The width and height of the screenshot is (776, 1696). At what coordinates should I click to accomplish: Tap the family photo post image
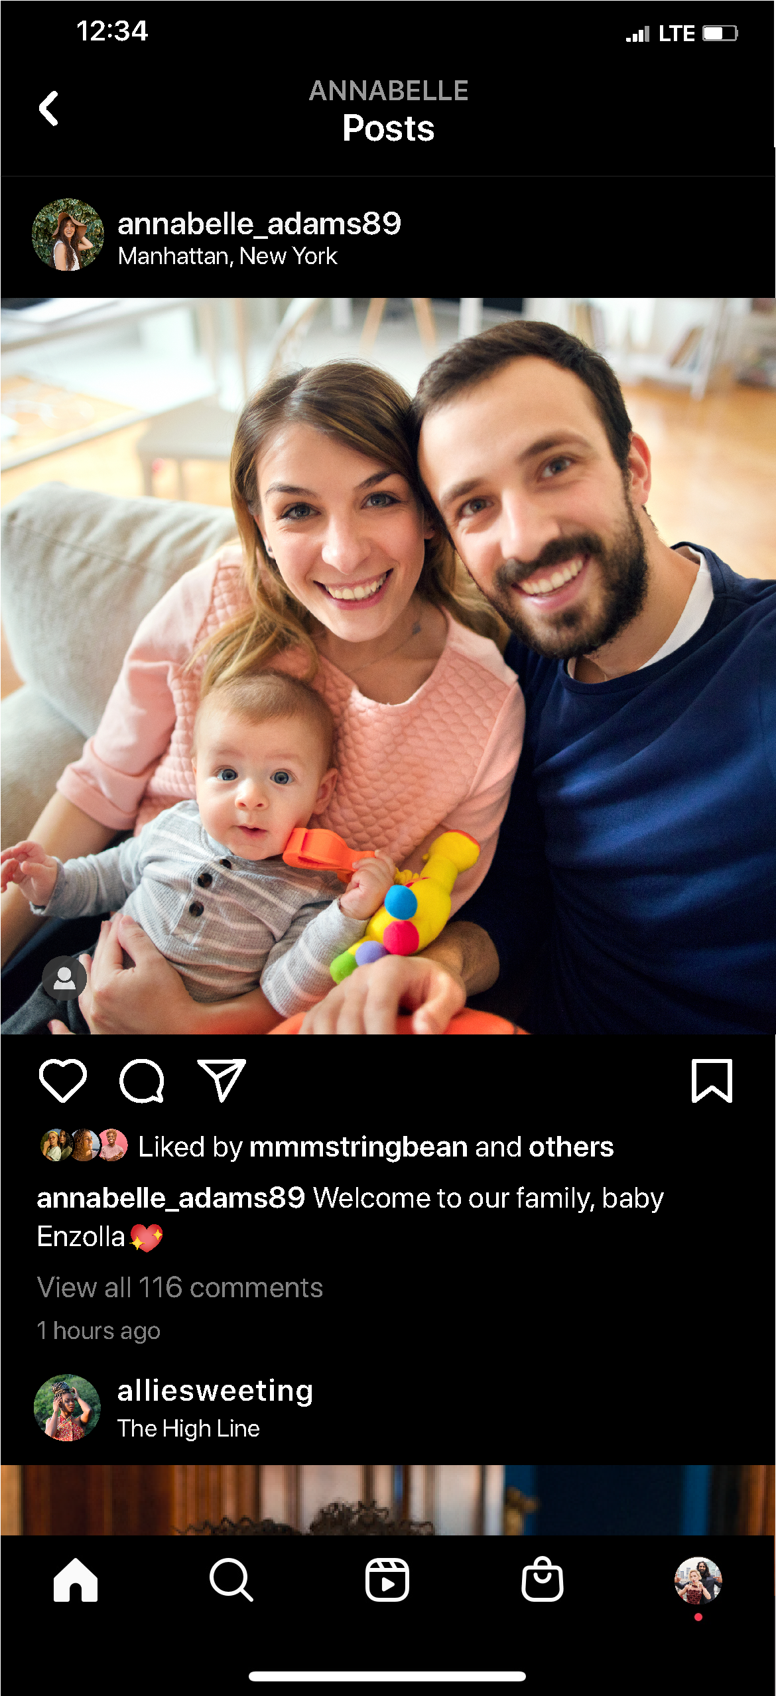[388, 666]
